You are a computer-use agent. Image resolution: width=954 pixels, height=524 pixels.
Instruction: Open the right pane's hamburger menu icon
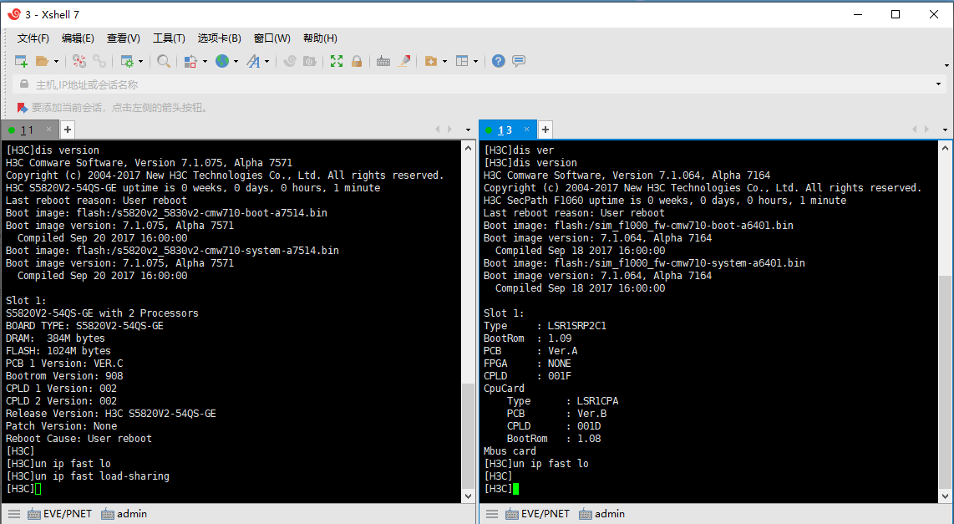click(x=491, y=514)
